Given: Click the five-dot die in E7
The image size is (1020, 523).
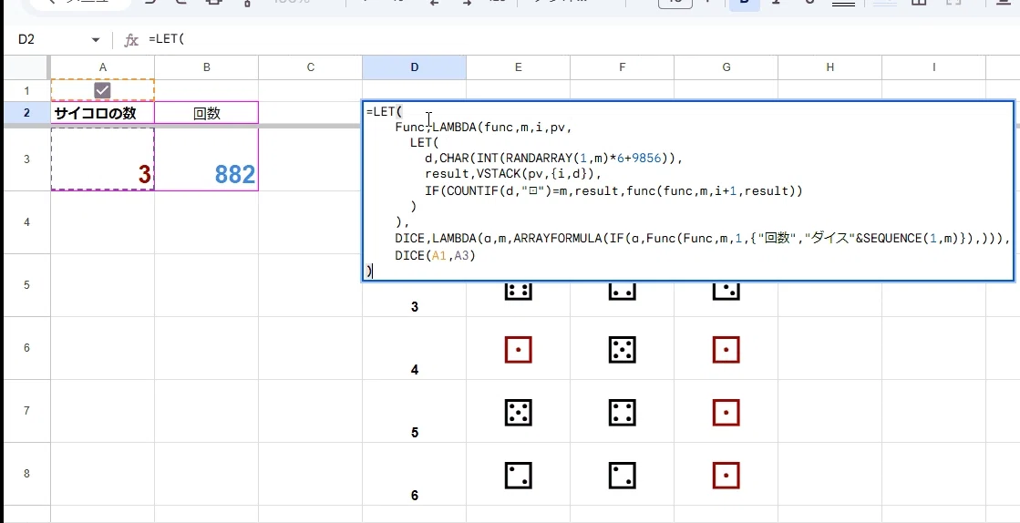Looking at the screenshot, I should [x=519, y=413].
